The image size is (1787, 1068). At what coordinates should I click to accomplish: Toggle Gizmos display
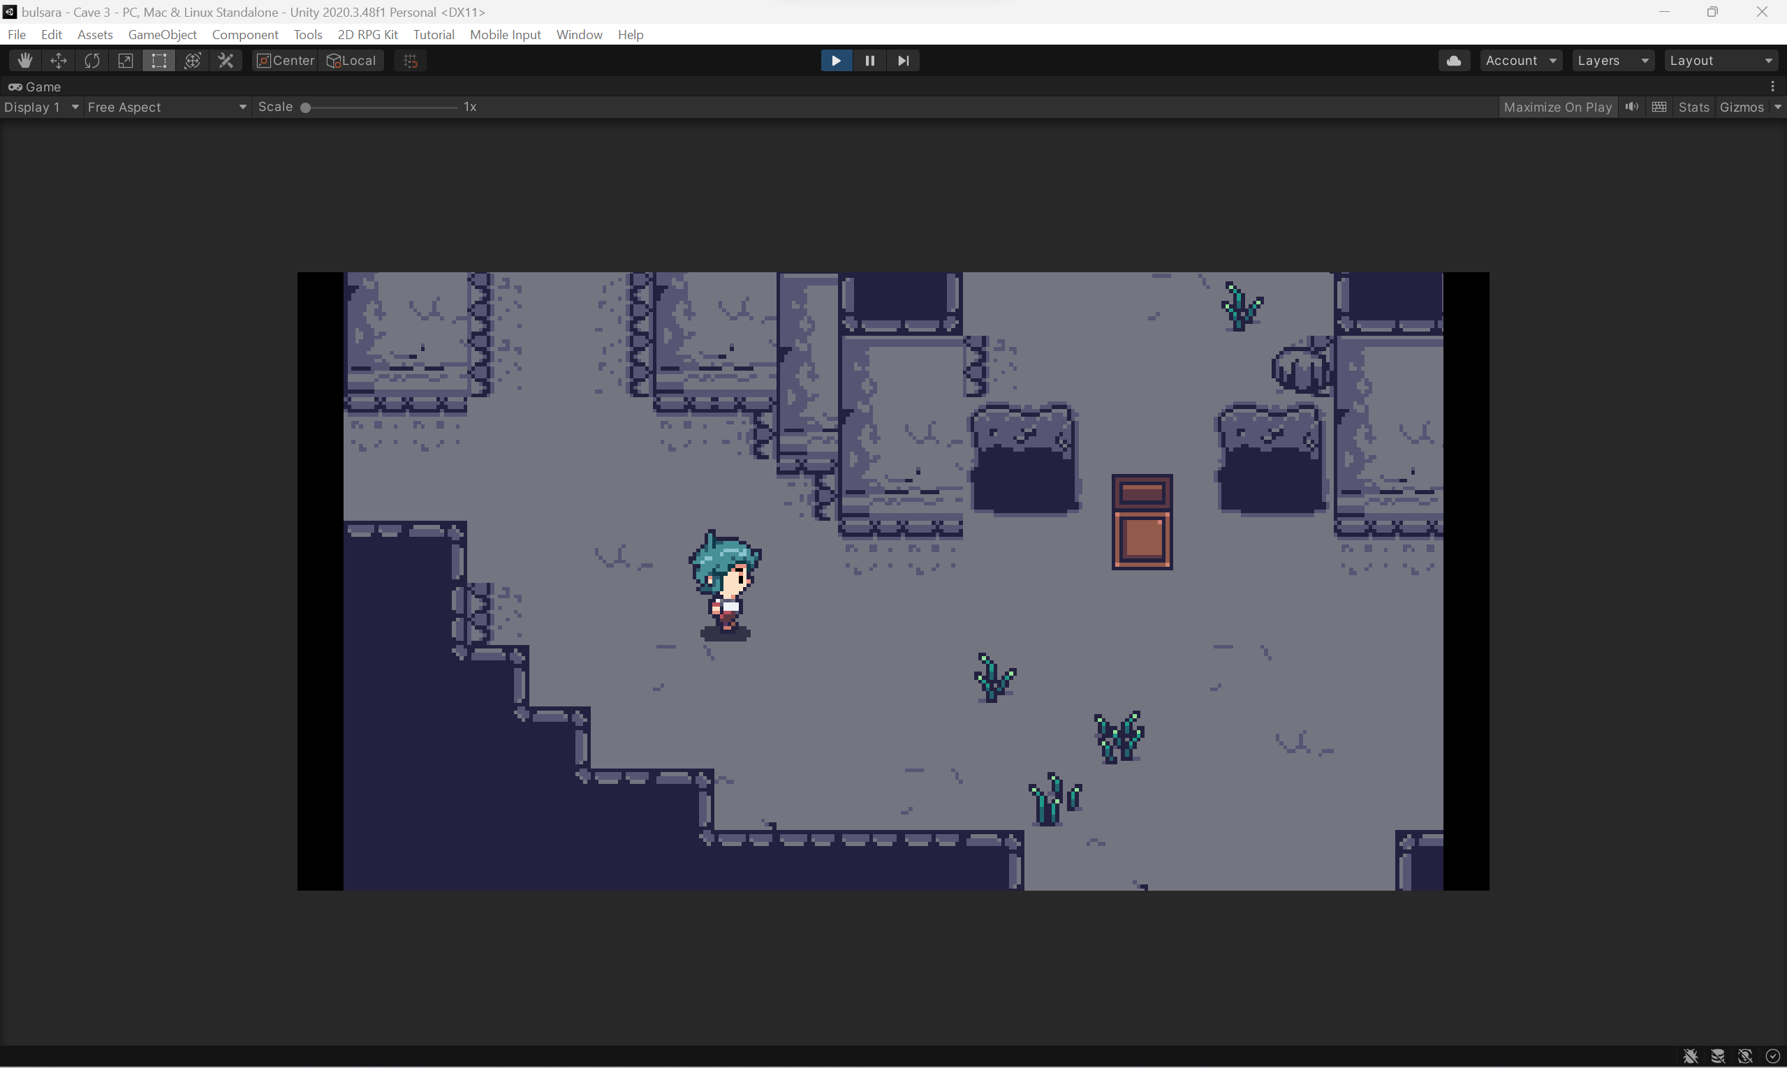click(1742, 107)
